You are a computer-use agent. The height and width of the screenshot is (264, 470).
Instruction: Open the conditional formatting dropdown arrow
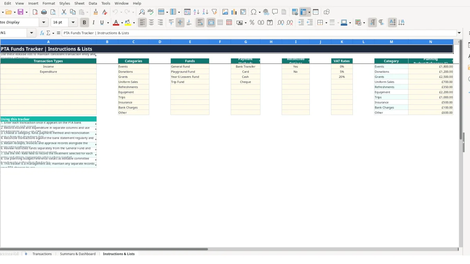click(364, 23)
